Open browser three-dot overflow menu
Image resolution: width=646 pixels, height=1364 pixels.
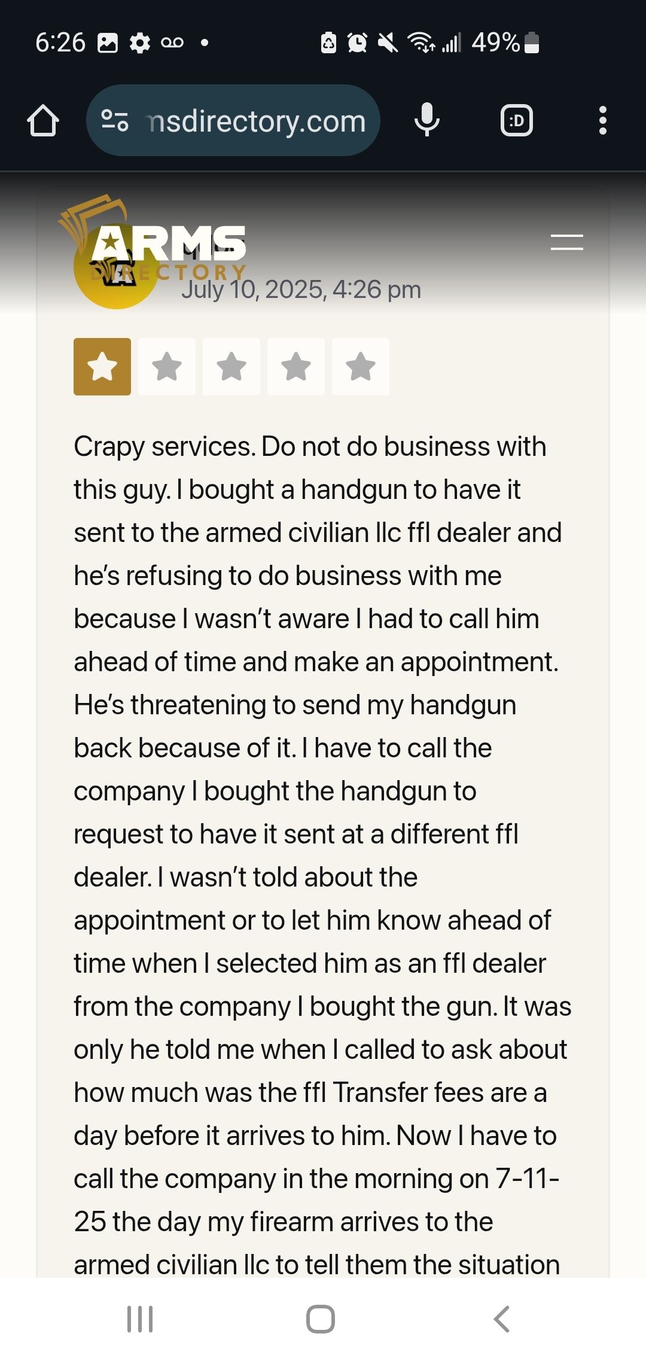[x=602, y=121]
